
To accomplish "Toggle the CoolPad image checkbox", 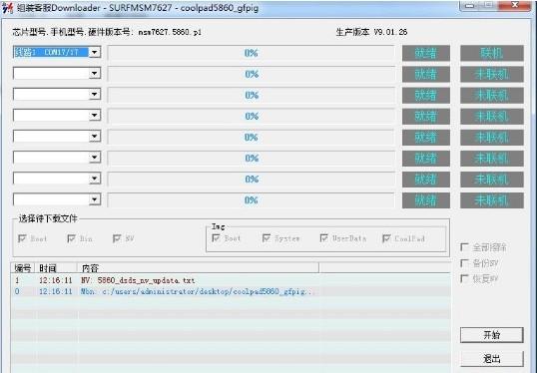I will tap(386, 237).
